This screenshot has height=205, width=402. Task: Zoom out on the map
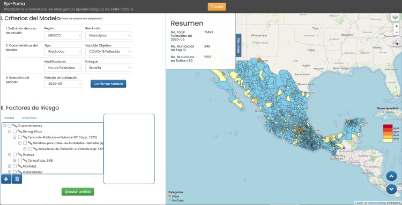(396, 32)
